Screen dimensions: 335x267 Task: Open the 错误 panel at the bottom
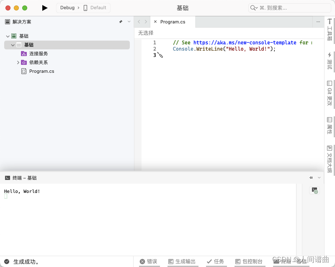click(149, 261)
